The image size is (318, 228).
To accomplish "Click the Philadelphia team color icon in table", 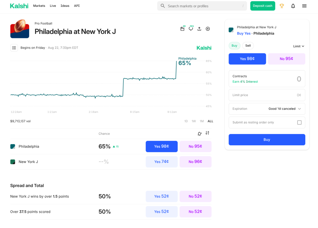I will click(x=13, y=147).
